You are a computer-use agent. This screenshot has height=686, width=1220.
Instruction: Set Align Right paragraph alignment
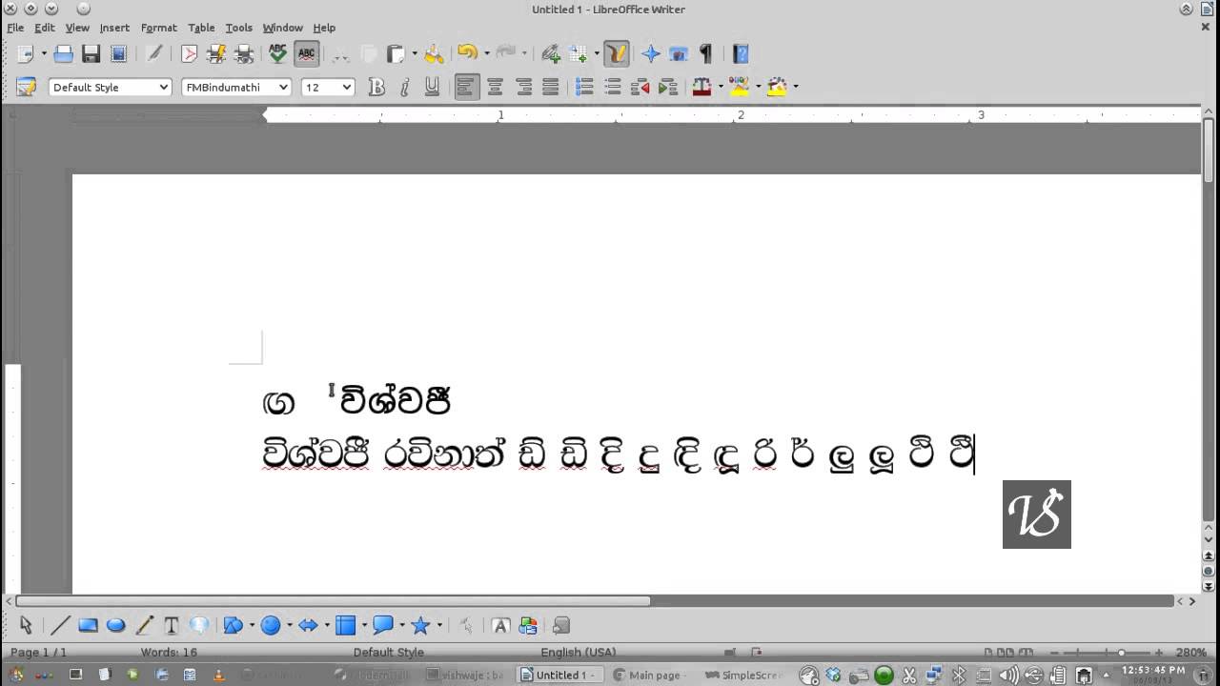[522, 87]
